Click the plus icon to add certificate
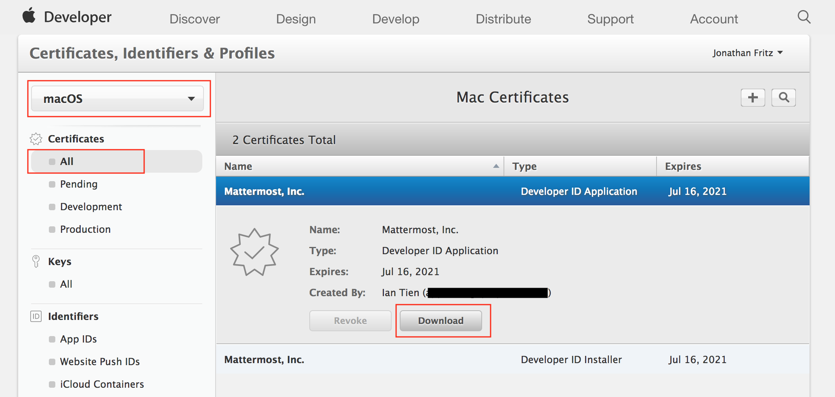The height and width of the screenshot is (397, 835). click(x=753, y=98)
